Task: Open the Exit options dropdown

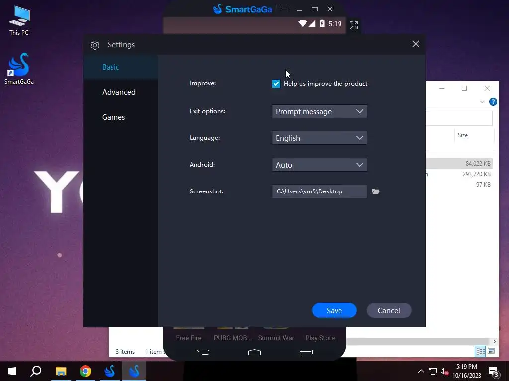Action: (x=320, y=111)
